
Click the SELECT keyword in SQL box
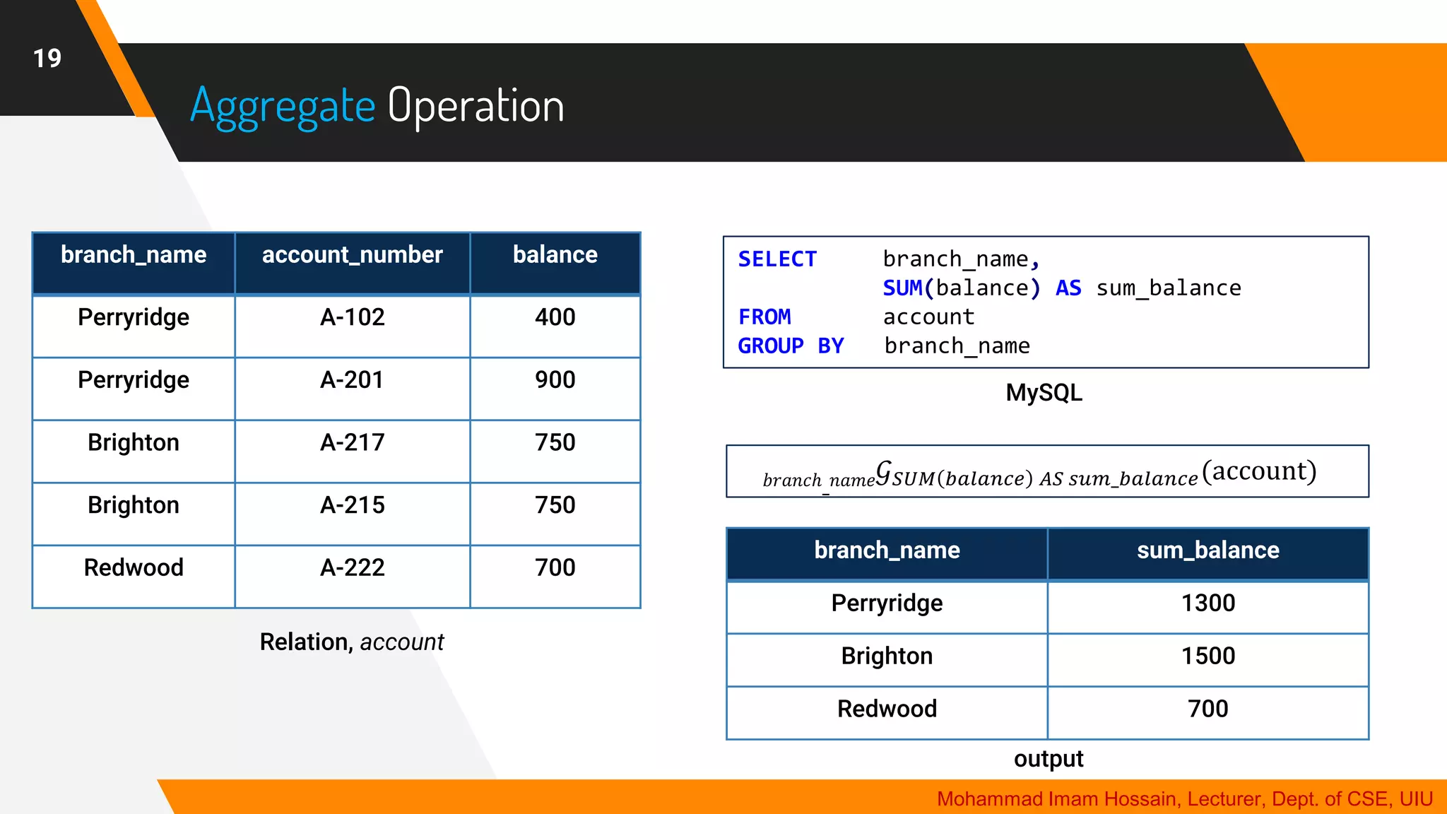click(x=777, y=259)
